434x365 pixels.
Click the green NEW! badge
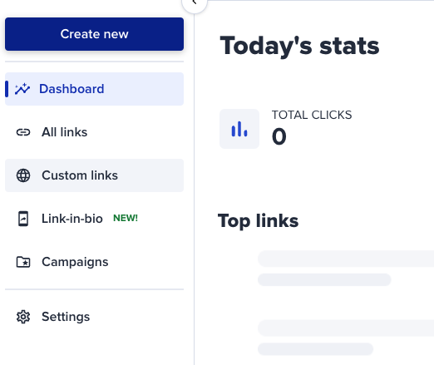[126, 218]
